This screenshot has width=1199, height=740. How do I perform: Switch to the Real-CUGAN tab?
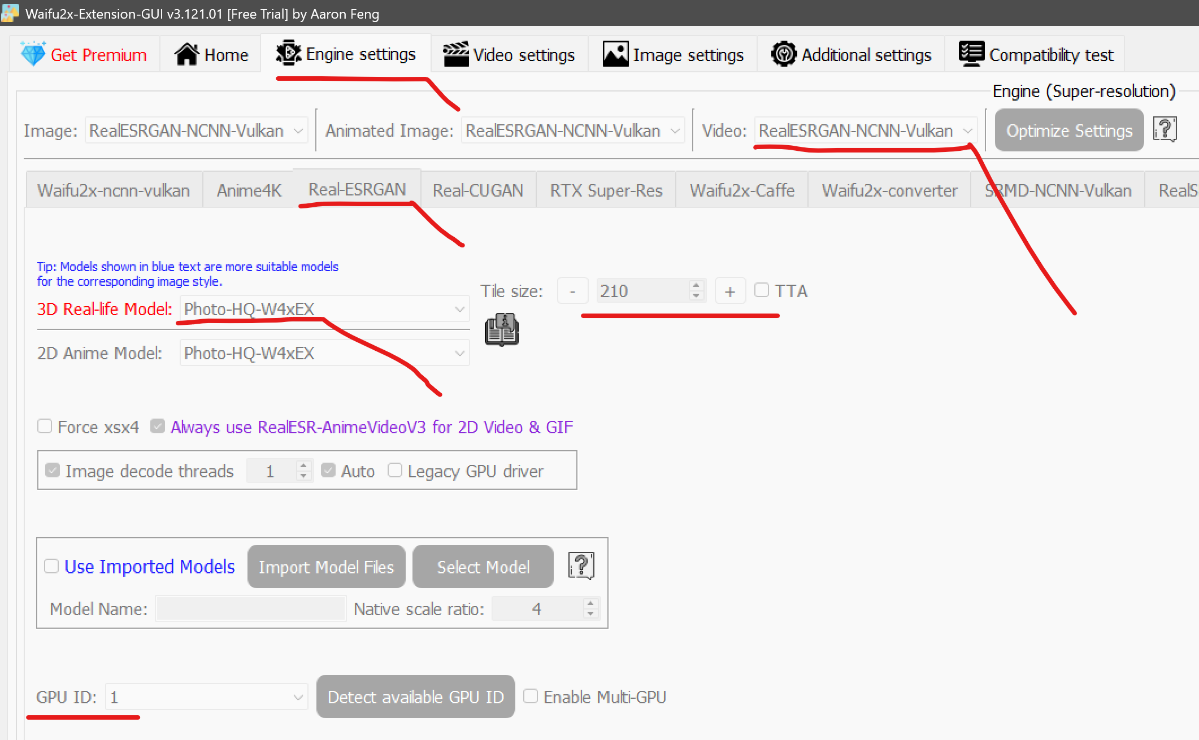[478, 190]
